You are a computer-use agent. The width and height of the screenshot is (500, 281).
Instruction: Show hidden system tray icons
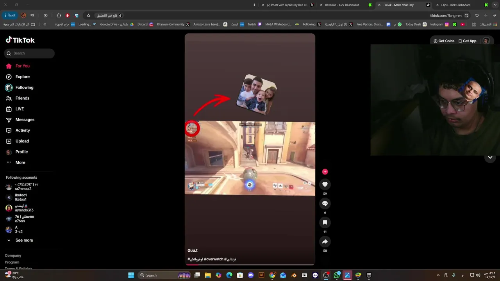click(x=438, y=275)
